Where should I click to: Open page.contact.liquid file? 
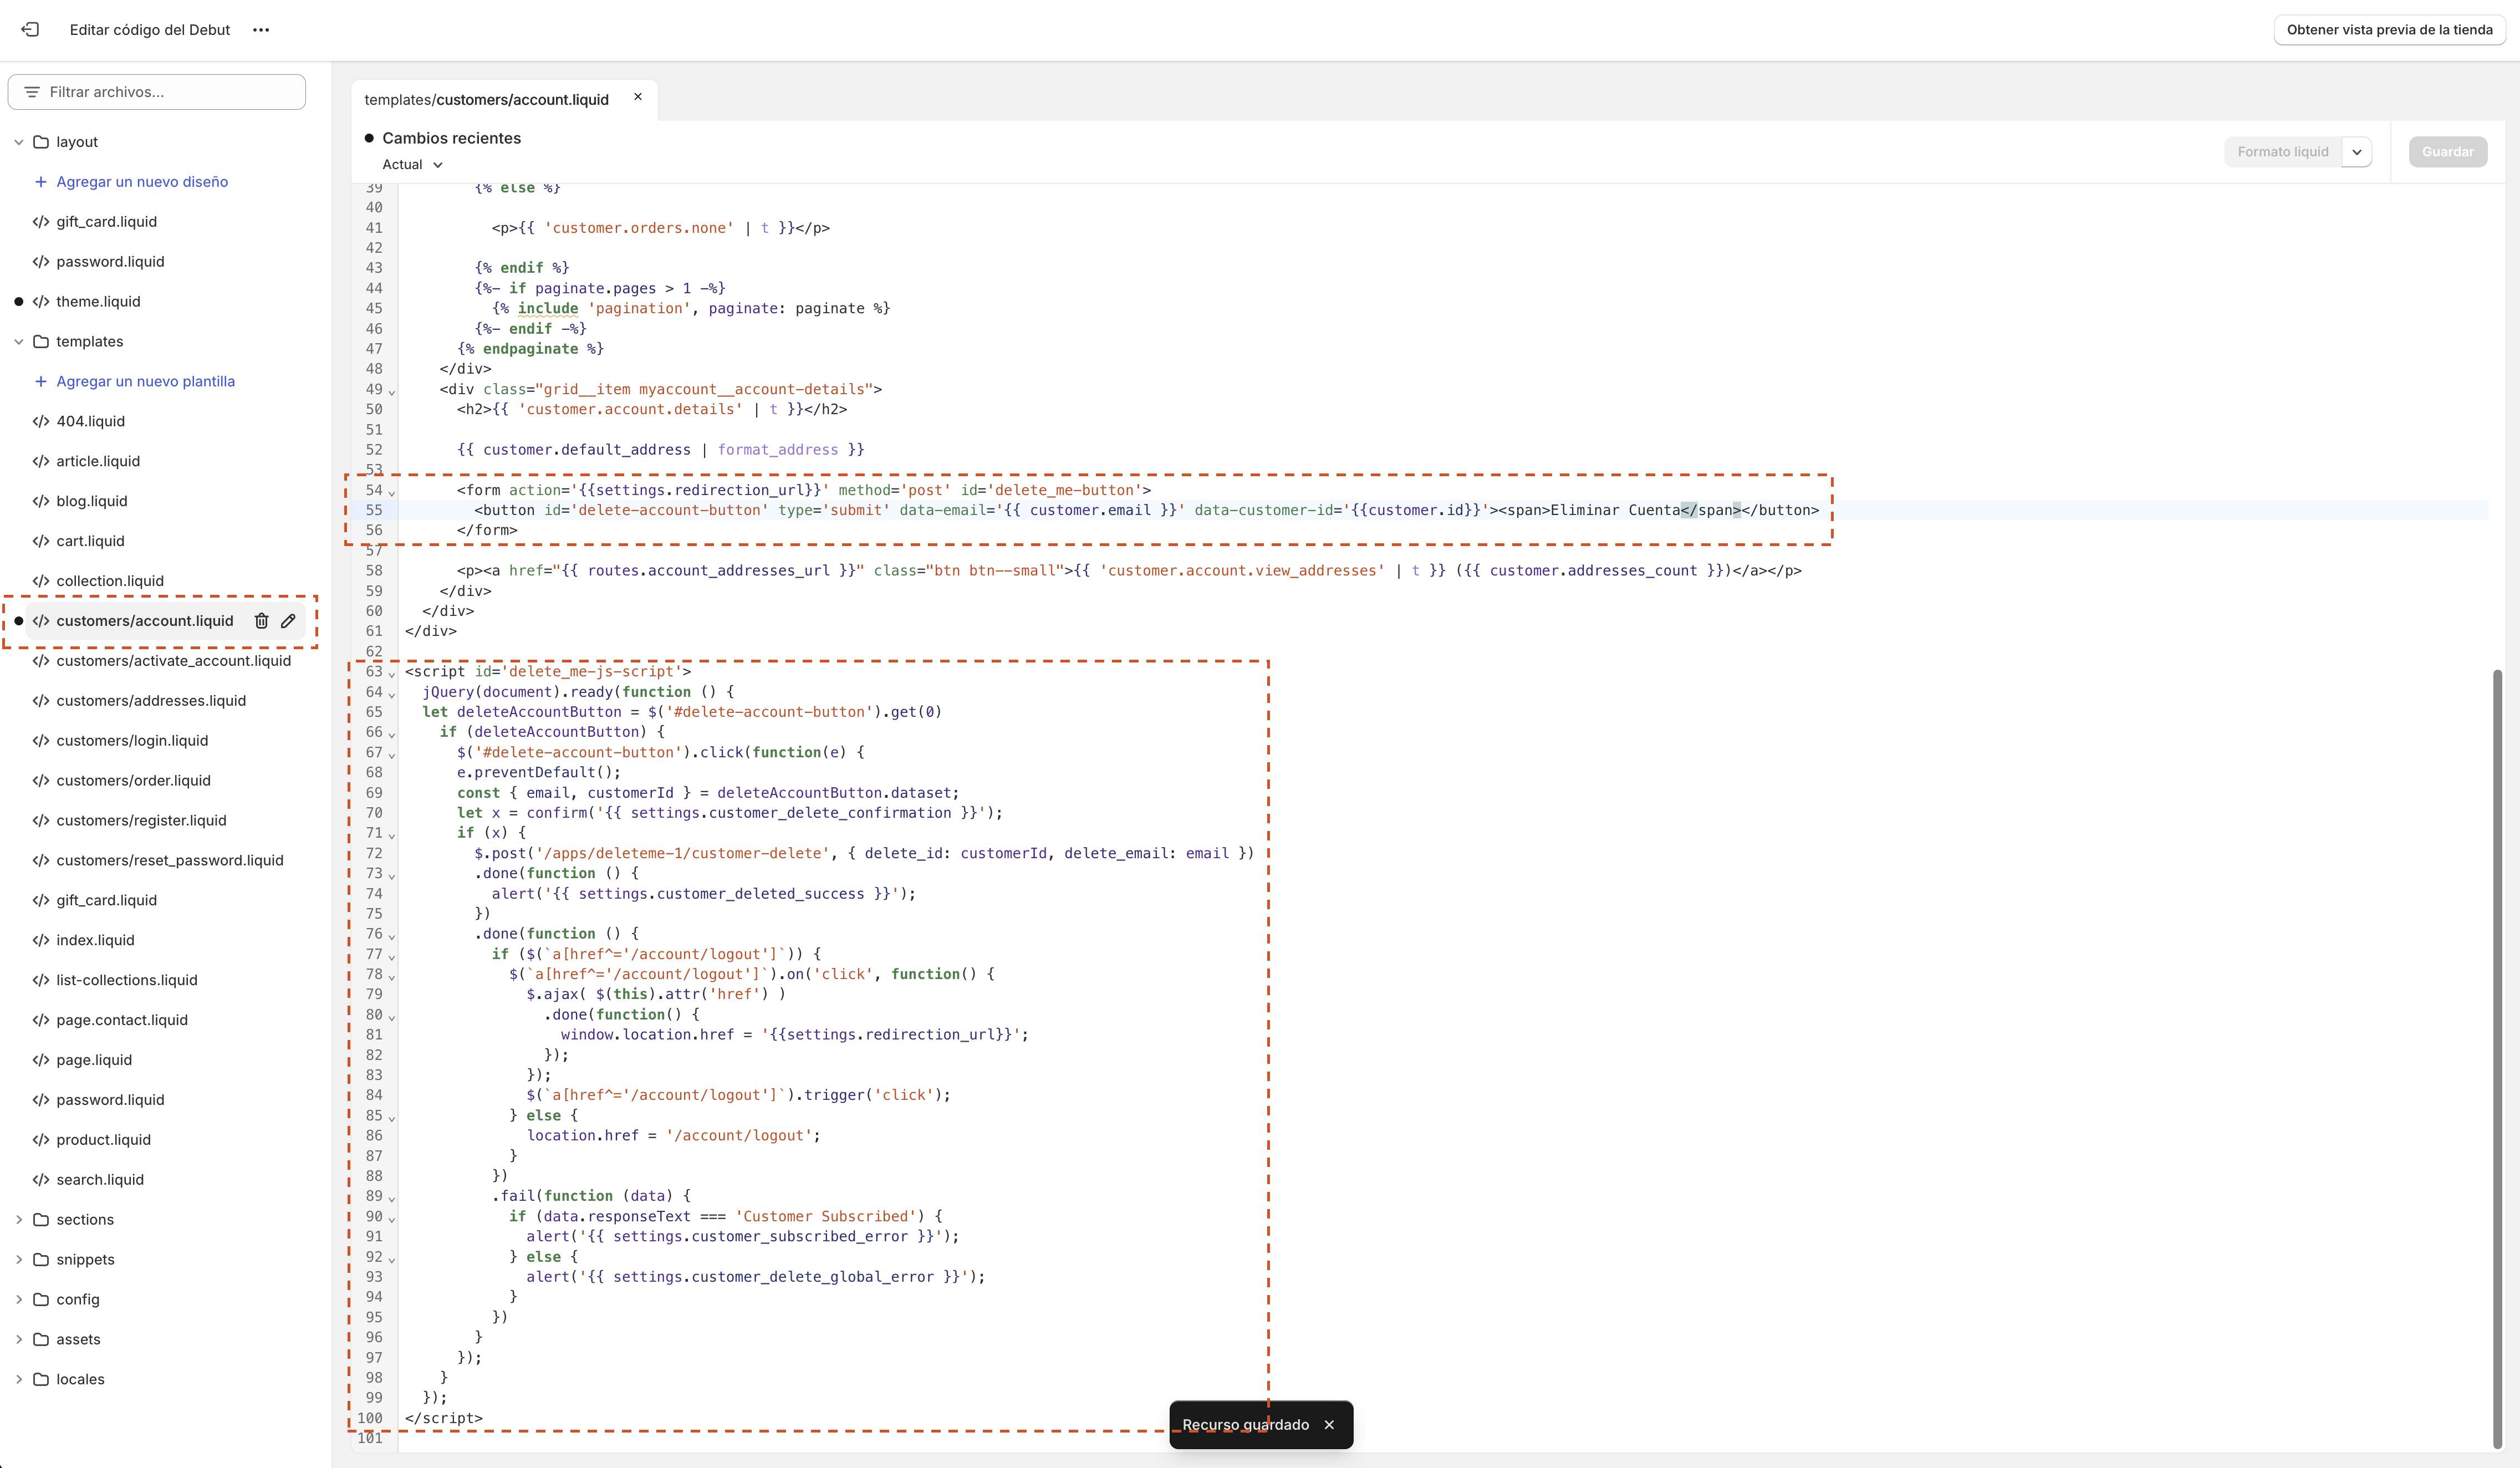click(x=122, y=1020)
